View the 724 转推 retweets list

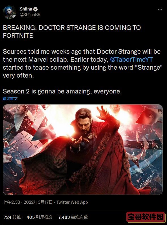12,217
